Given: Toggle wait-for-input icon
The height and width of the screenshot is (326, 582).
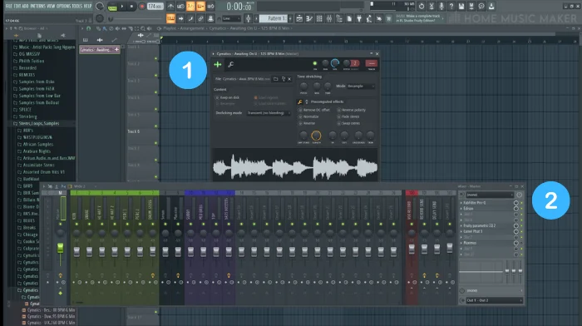Looking at the screenshot, I should point(180,7).
